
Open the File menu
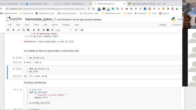coord(10,25)
